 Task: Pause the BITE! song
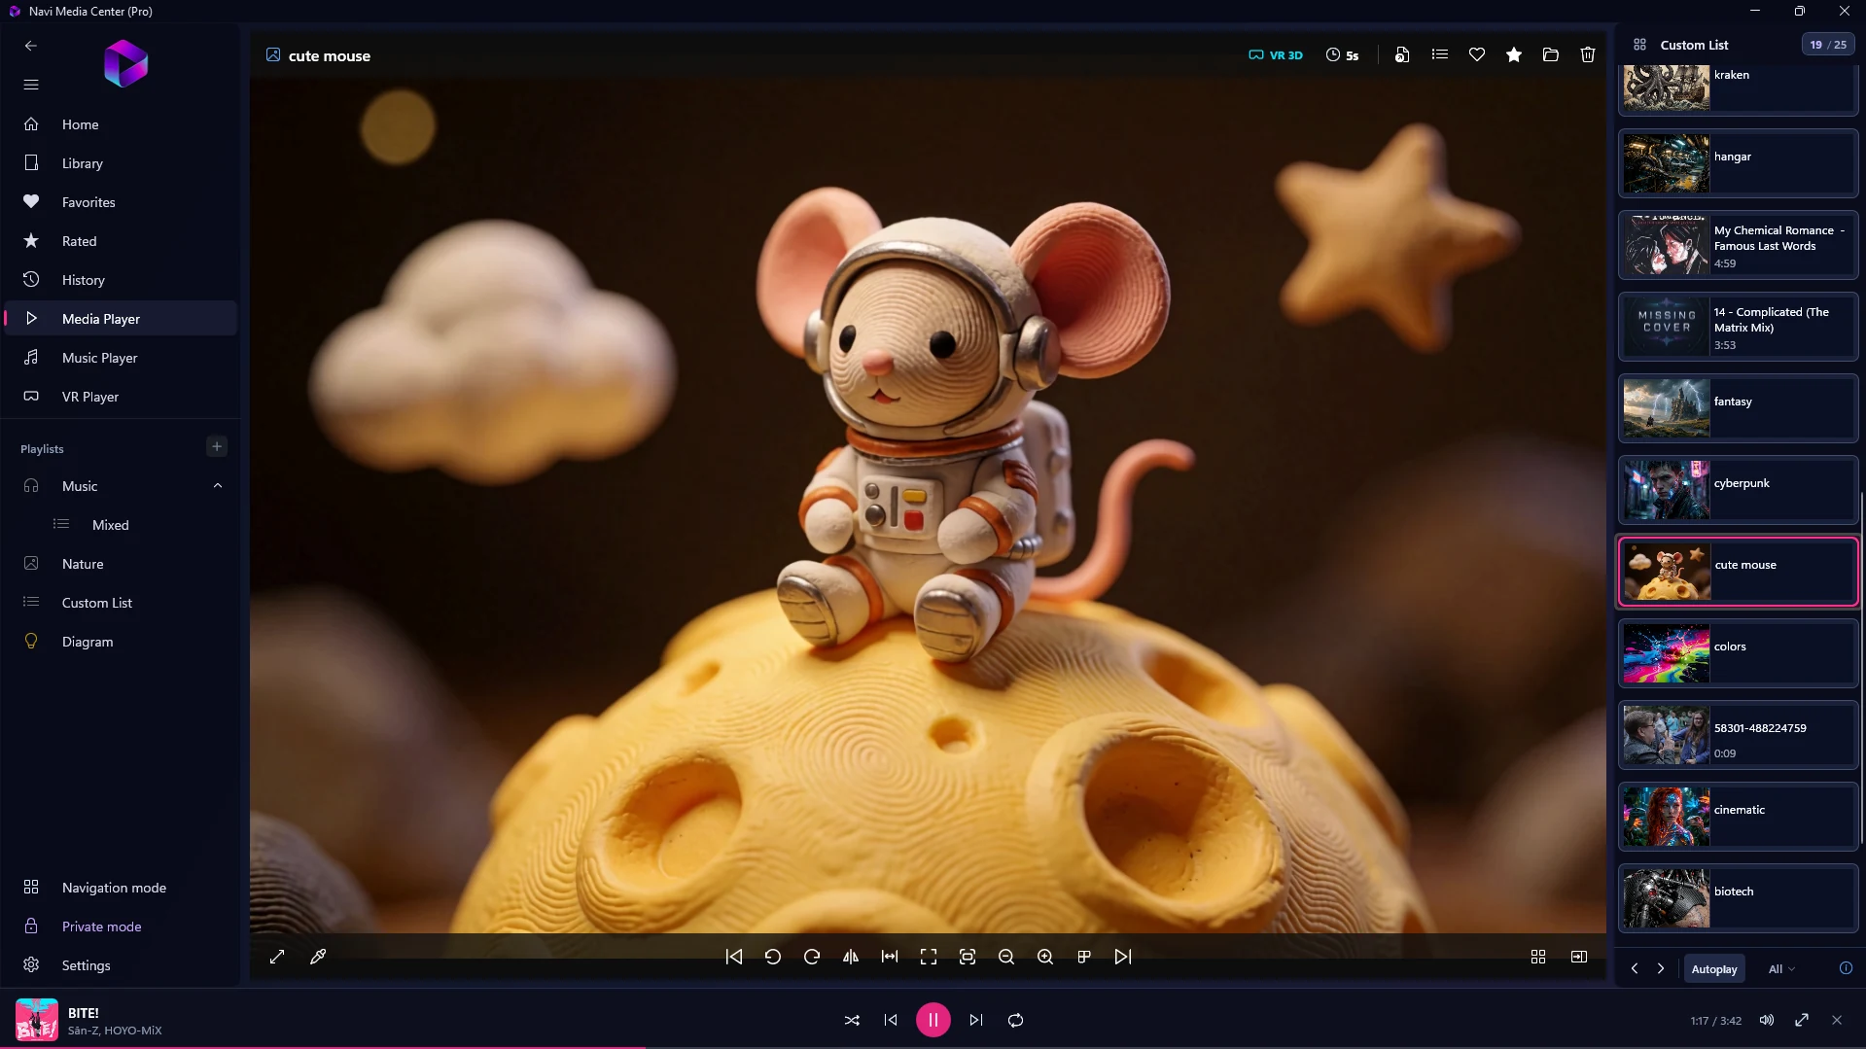pyautogui.click(x=933, y=1020)
